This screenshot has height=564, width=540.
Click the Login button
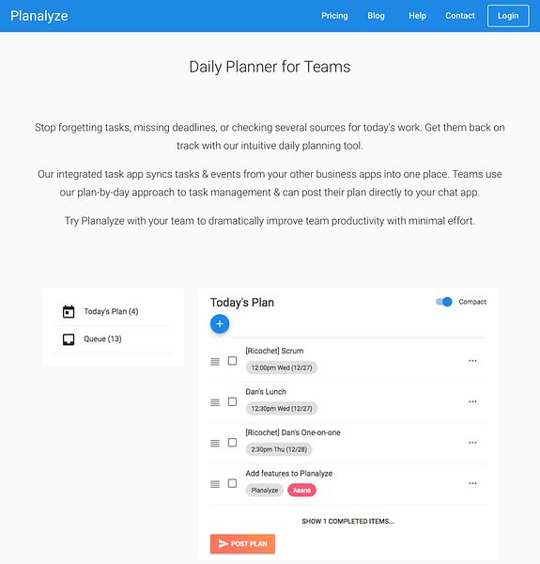[x=508, y=16]
